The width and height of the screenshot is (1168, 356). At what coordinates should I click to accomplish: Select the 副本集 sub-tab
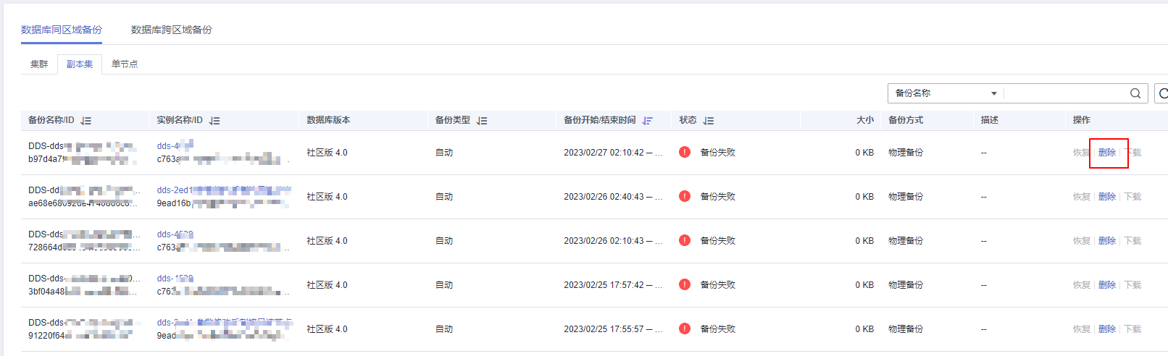click(x=80, y=64)
